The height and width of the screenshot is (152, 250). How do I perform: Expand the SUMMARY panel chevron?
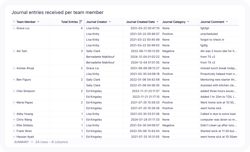pos(32,142)
